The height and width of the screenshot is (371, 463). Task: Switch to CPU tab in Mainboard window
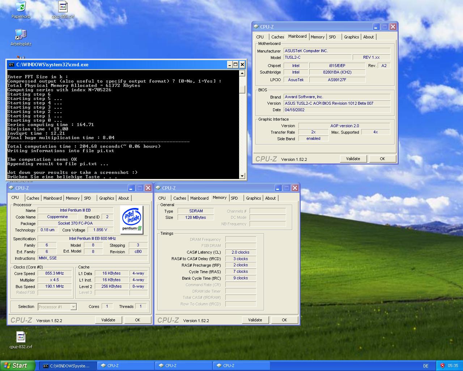(x=260, y=37)
